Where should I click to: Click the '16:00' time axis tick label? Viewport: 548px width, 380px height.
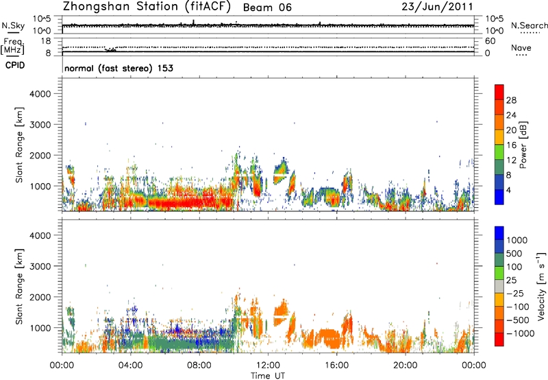tap(336, 366)
